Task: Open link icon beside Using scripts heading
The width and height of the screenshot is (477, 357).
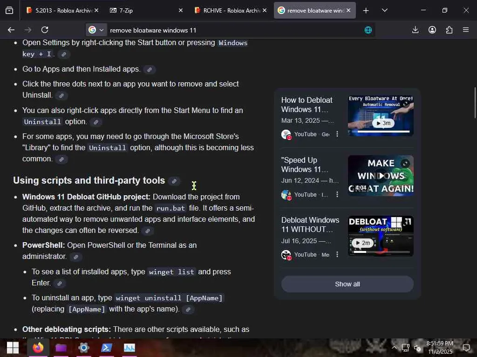Action: (174, 181)
